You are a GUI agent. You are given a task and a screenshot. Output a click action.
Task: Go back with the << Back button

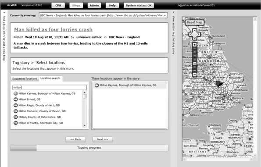76,139
